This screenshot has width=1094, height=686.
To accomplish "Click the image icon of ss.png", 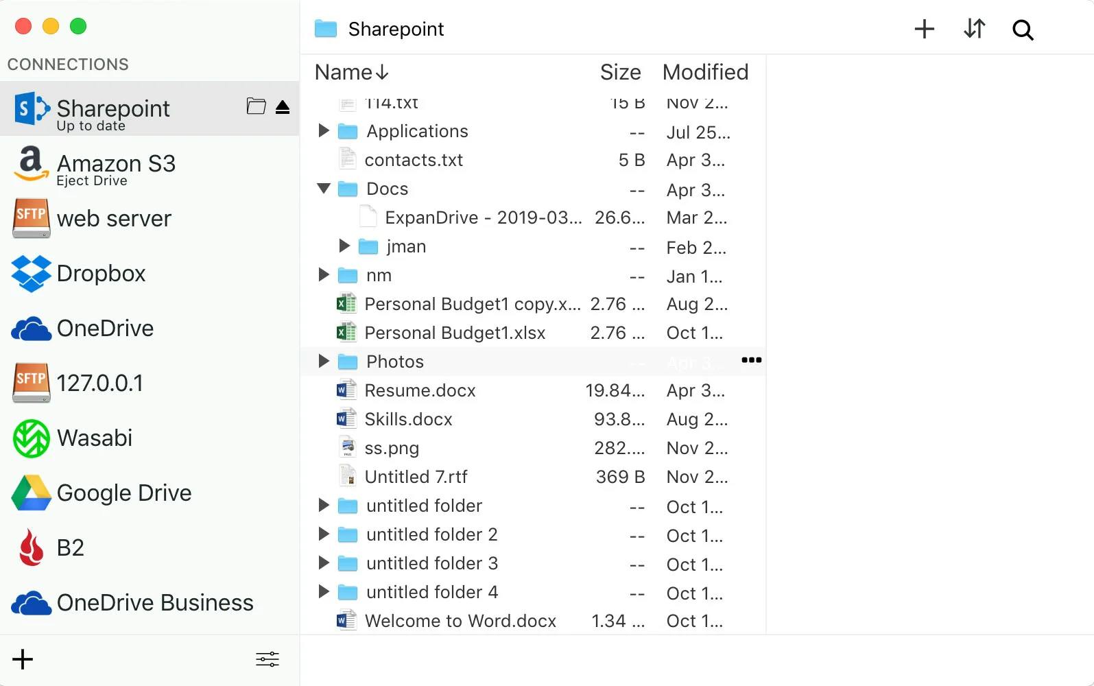I will [x=348, y=447].
